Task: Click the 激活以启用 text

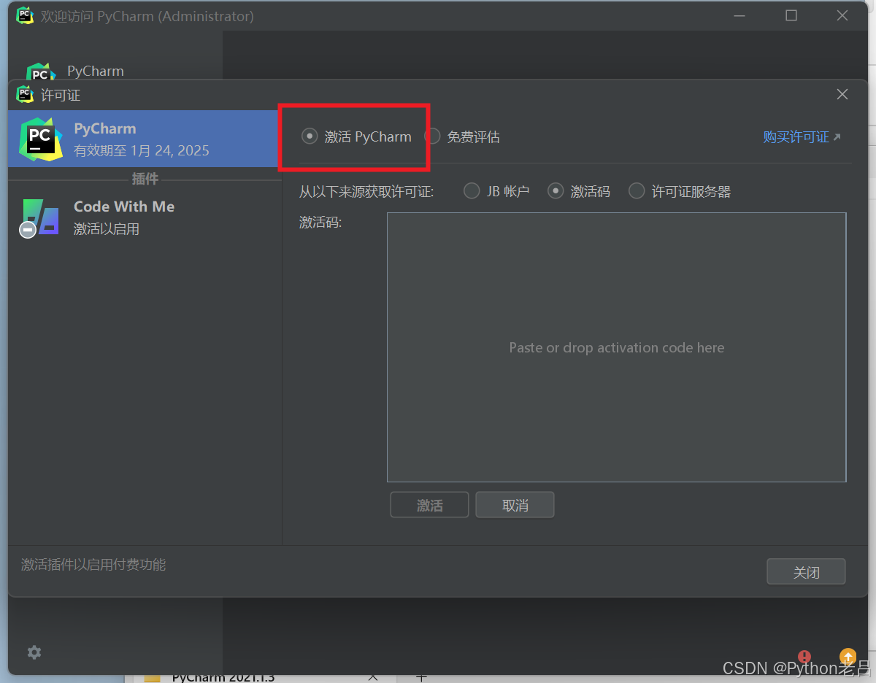Action: tap(107, 229)
